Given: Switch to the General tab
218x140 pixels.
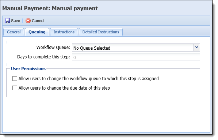Looking at the screenshot, I should tap(14, 32).
